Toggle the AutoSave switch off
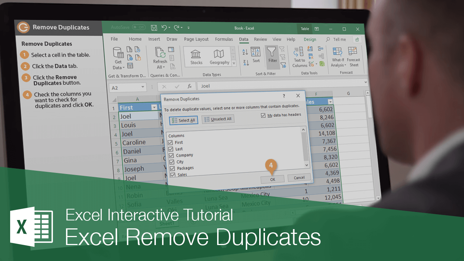The height and width of the screenshot is (261, 464). [x=138, y=27]
